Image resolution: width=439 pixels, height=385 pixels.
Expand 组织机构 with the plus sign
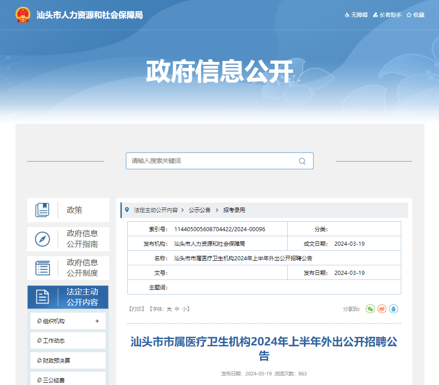tap(97, 321)
